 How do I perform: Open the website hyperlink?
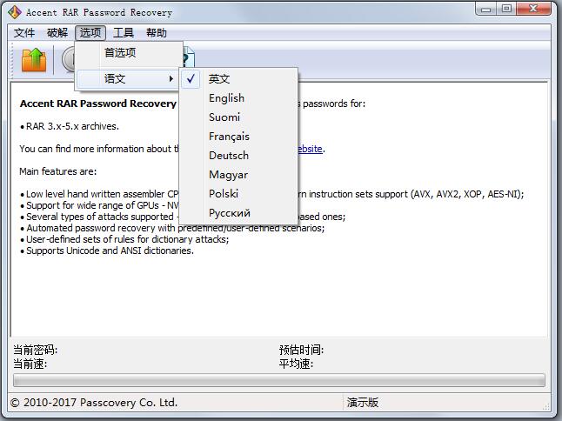click(310, 149)
